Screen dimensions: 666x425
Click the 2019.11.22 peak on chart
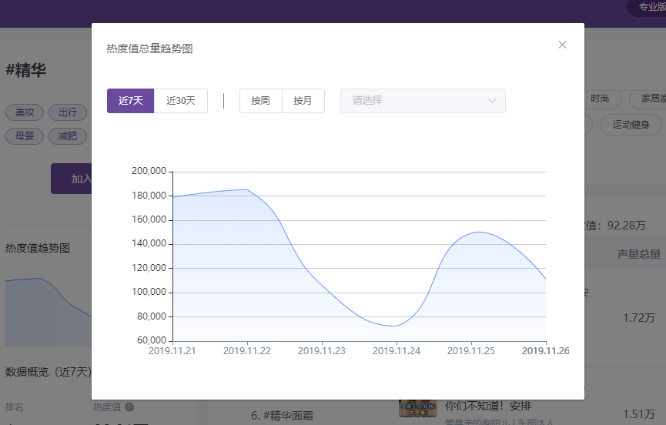(247, 189)
